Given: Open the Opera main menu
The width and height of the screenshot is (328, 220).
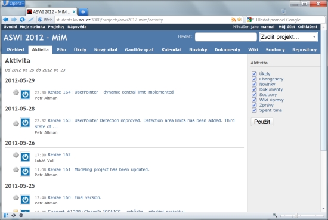Looking at the screenshot, I should (x=13, y=4).
